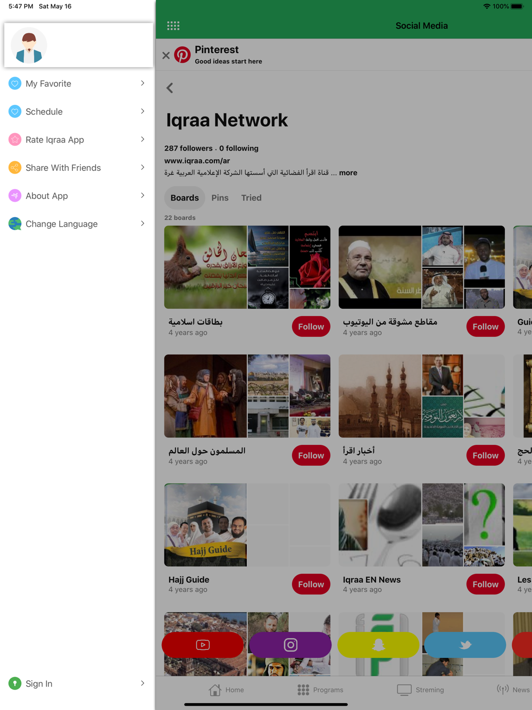Open the YouTube social button

(x=203, y=645)
